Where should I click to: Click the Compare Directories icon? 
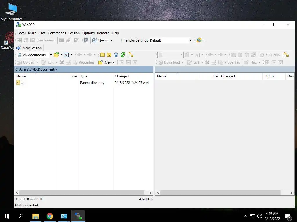pyautogui.click(x=19, y=40)
